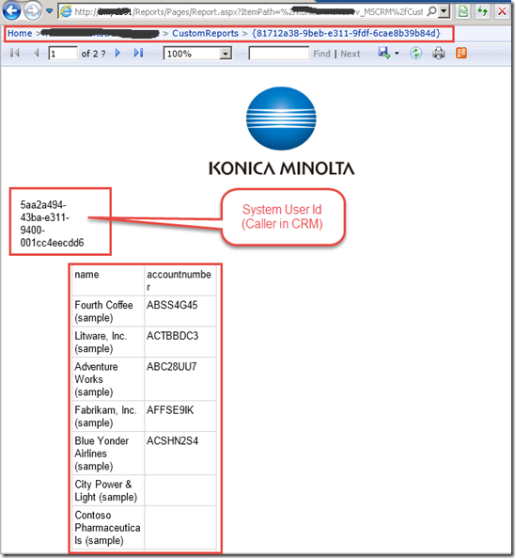Open the recent pages history dropdown
Image resolution: width=515 pixels, height=558 pixels.
[x=50, y=11]
